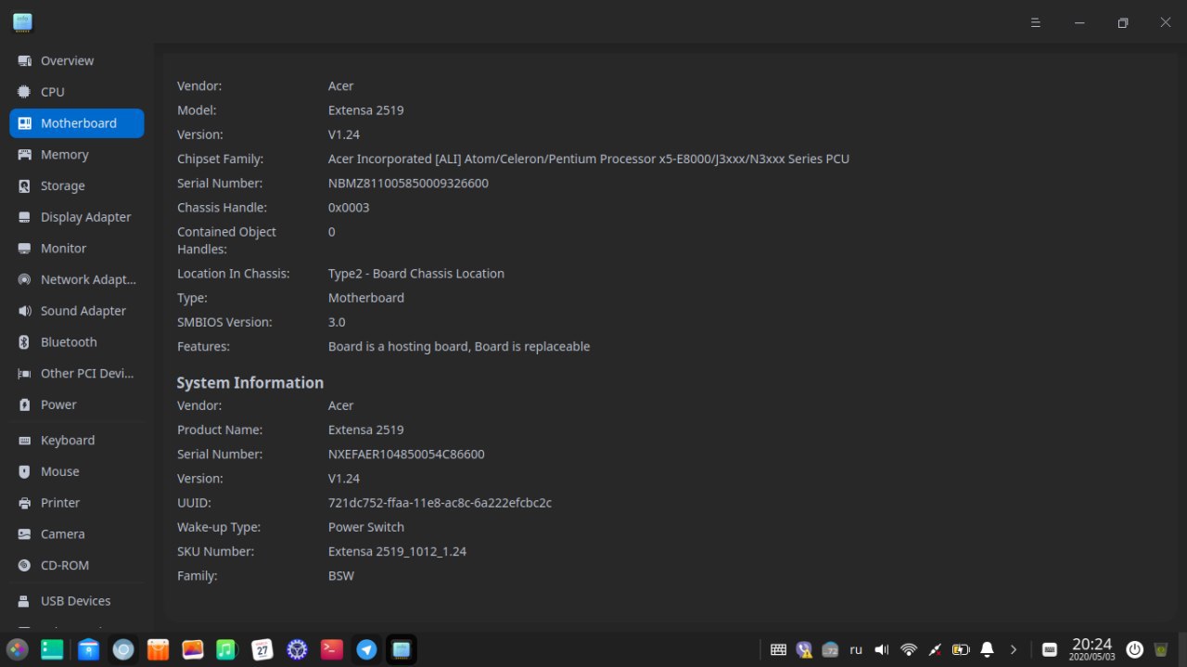Open the clock showing 20:24
Screen dimensions: 1187x667
point(1091,648)
